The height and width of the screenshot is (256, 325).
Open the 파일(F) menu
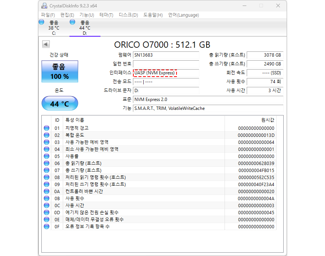coord(48,15)
